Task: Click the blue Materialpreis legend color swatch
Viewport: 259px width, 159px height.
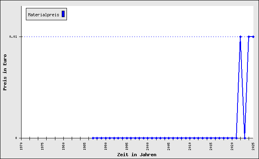Action: coord(63,14)
